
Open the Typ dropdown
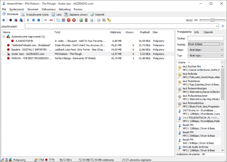[206, 55]
